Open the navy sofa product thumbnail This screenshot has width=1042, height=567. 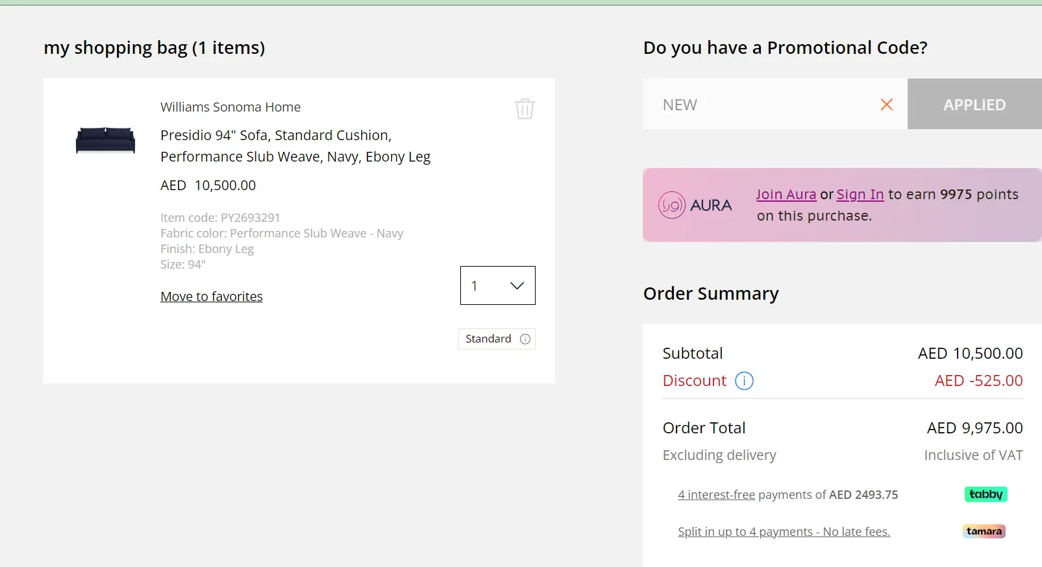click(x=105, y=140)
